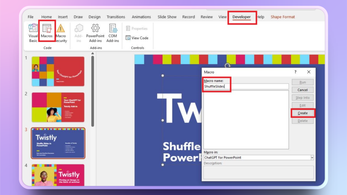347x195 pixels.
Task: Expand the 'Macro in' dropdown
Action: 312,158
